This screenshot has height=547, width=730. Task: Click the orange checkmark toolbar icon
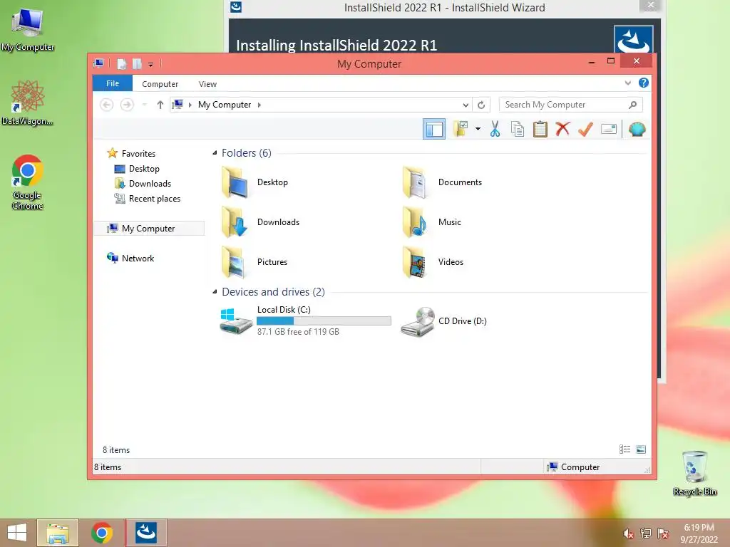coord(585,129)
